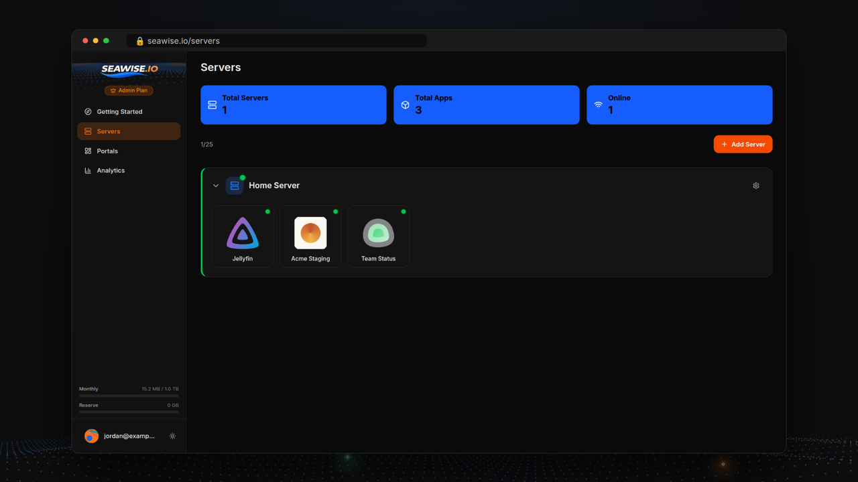Click the Team Status green status dot

404,212
